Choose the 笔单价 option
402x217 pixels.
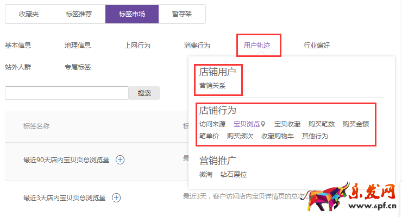coord(209,136)
